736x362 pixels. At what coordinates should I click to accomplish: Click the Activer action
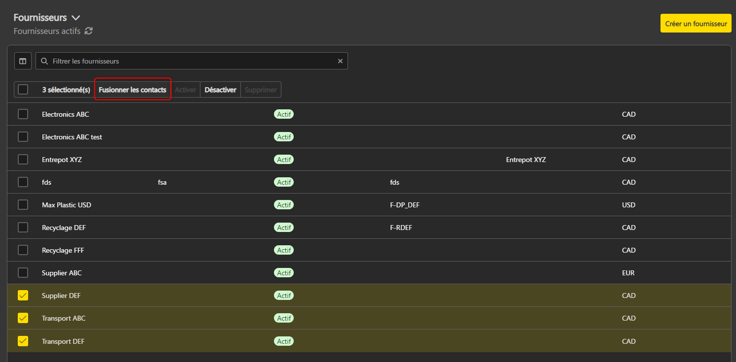pos(186,90)
